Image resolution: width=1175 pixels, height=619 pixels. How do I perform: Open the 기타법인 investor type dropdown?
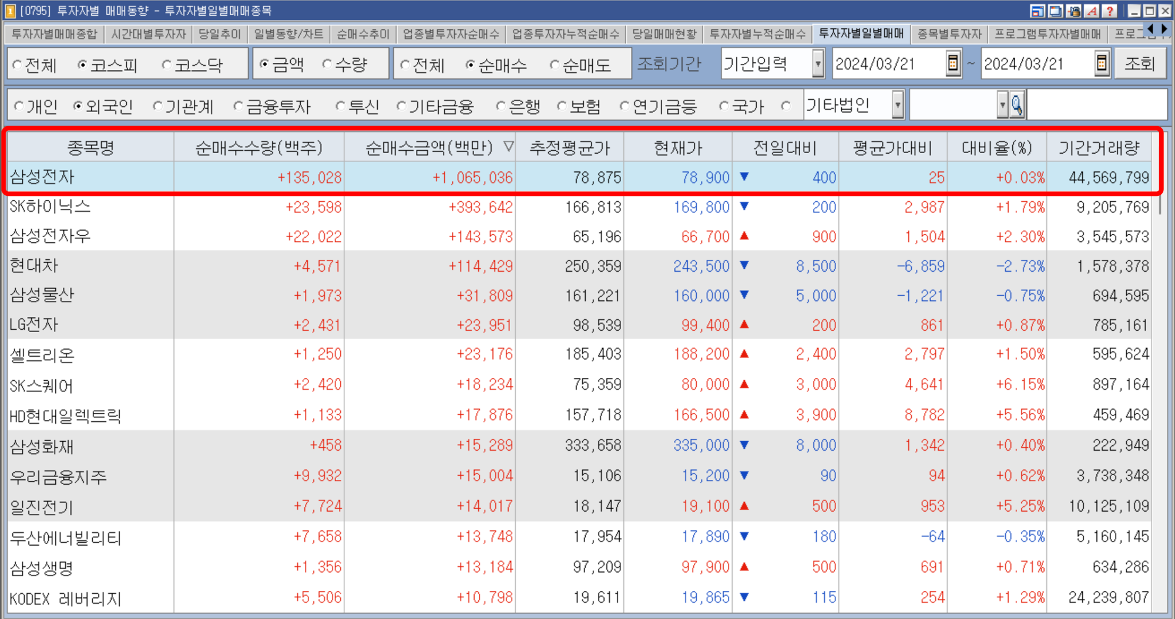[897, 106]
